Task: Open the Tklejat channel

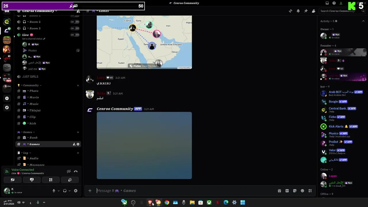Action: pyautogui.click(x=48, y=110)
